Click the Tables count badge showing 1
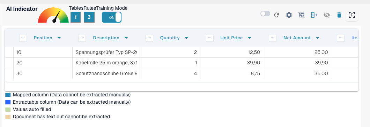This screenshot has width=370, height=127. point(75,17)
